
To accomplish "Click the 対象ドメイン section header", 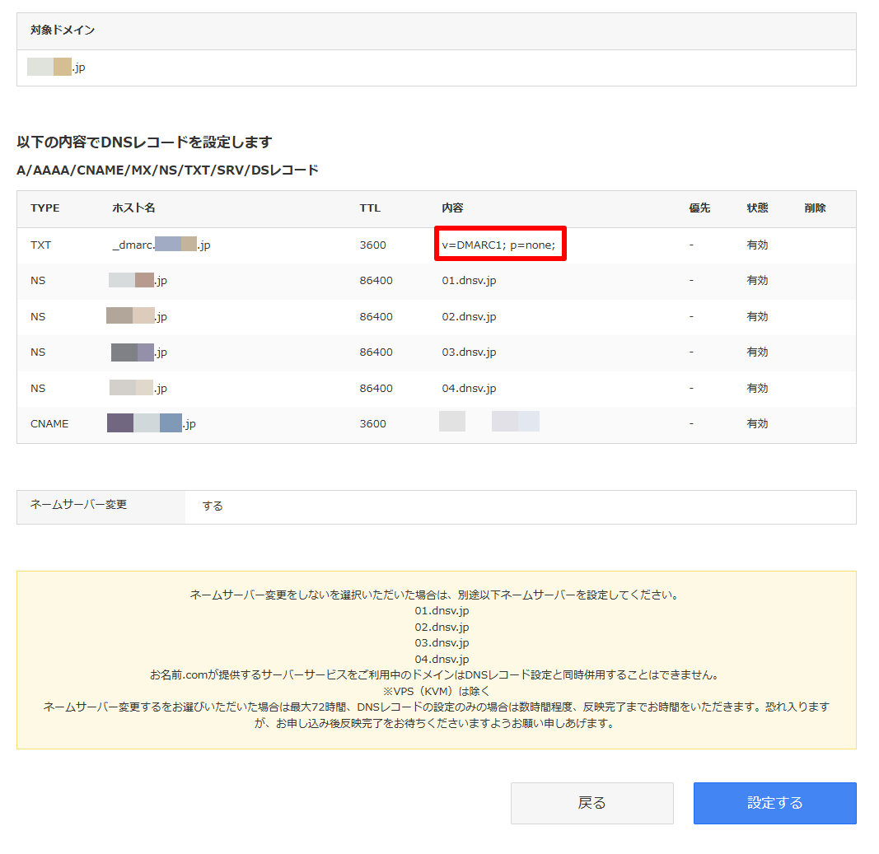I will pos(63,30).
